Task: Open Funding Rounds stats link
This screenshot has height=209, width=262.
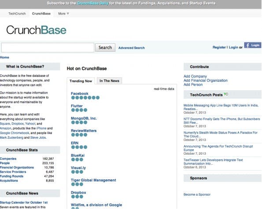Action: tap(12, 176)
